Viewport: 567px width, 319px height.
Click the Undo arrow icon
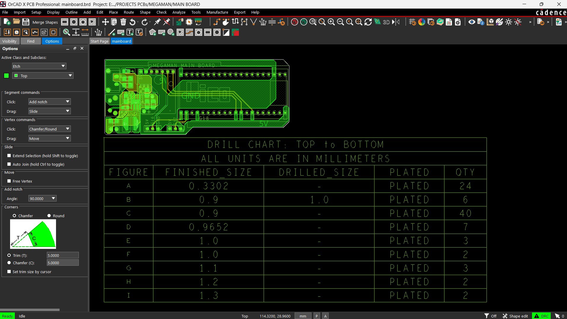click(x=132, y=22)
